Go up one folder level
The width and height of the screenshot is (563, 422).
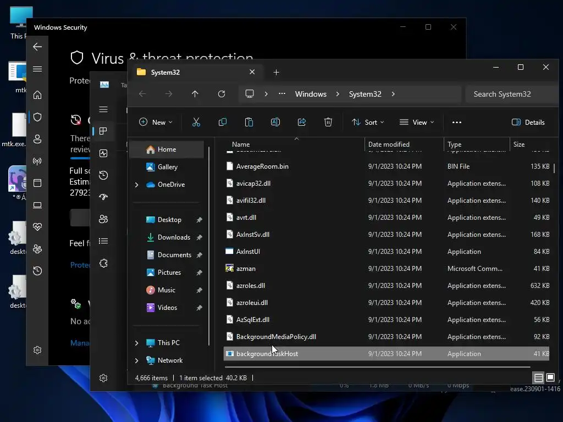coord(195,94)
